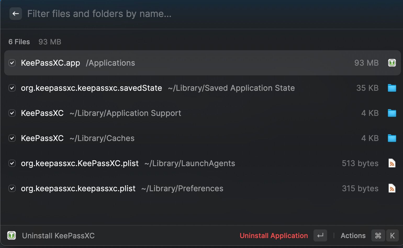Toggle checkbox for KeePassXC in Application Support
This screenshot has width=403, height=248.
pos(12,113)
